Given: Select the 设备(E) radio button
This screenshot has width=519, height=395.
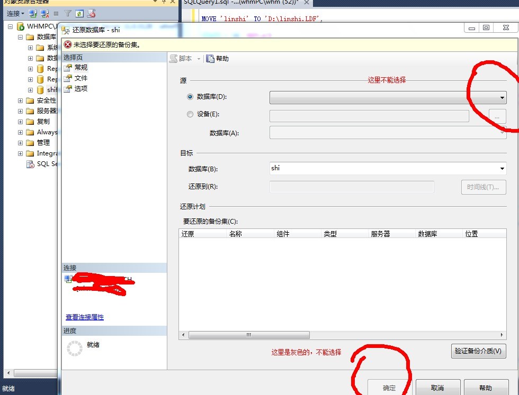Looking at the screenshot, I should pos(190,114).
